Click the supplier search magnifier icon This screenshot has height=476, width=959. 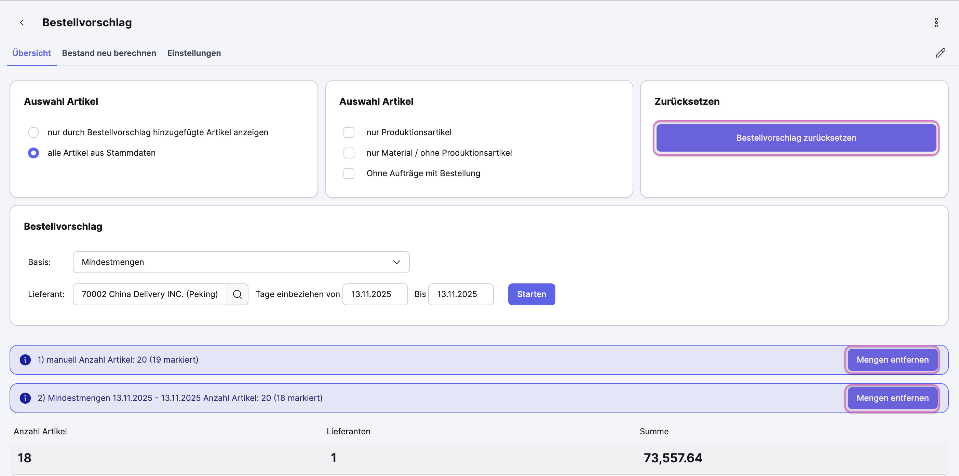pyautogui.click(x=237, y=294)
